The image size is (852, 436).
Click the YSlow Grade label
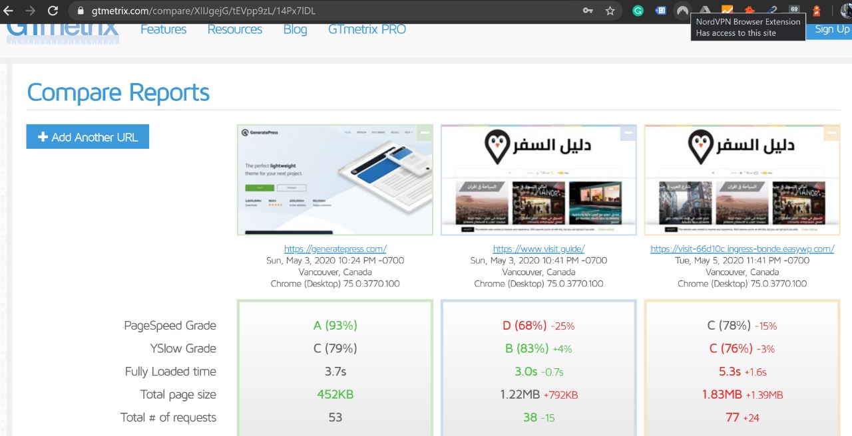(183, 348)
